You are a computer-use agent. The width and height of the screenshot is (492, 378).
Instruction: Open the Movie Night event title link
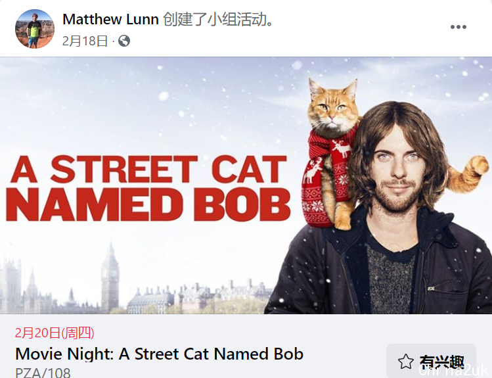click(x=159, y=354)
